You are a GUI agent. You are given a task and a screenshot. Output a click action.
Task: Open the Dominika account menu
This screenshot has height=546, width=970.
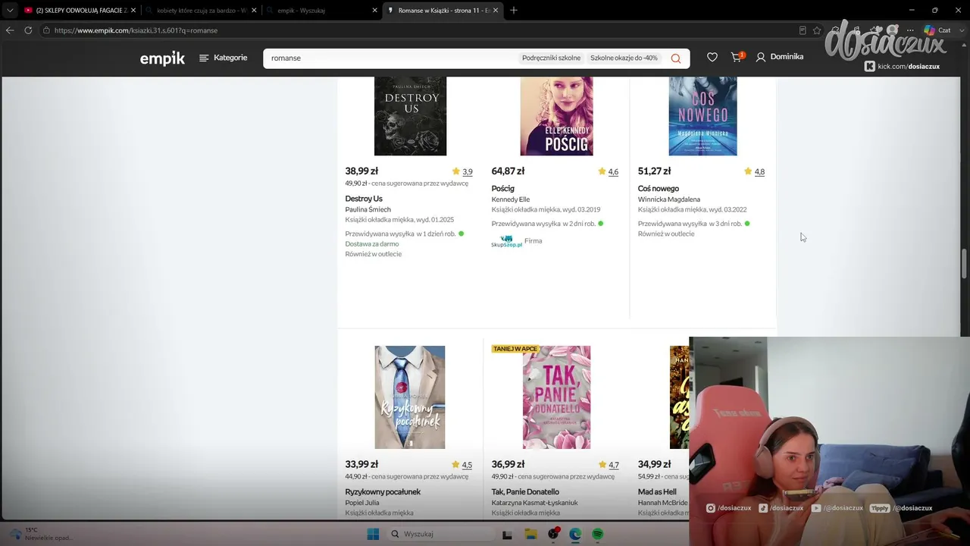pyautogui.click(x=780, y=57)
